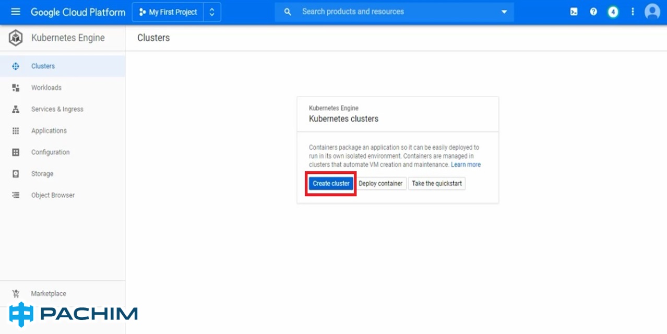Click the Object Browser list icon

pos(16,195)
